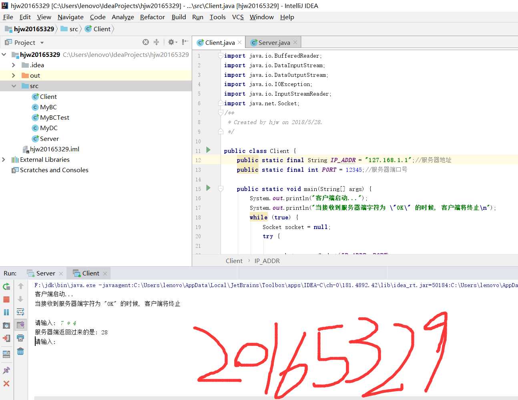Select the Client class in the tree
This screenshot has height=400, width=518.
tap(48, 96)
